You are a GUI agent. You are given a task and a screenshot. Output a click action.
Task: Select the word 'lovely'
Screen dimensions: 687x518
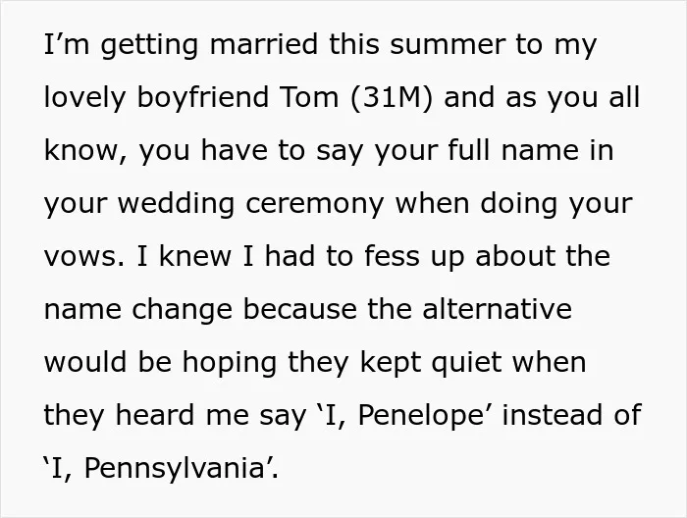pos(84,98)
